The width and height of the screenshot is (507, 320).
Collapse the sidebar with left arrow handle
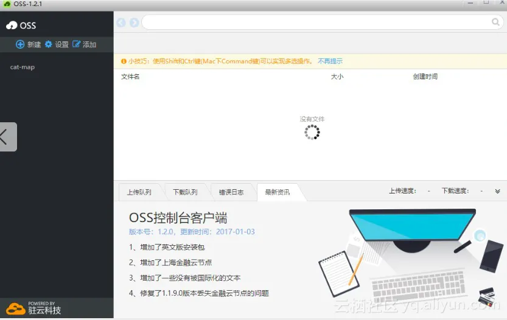tap(8, 137)
